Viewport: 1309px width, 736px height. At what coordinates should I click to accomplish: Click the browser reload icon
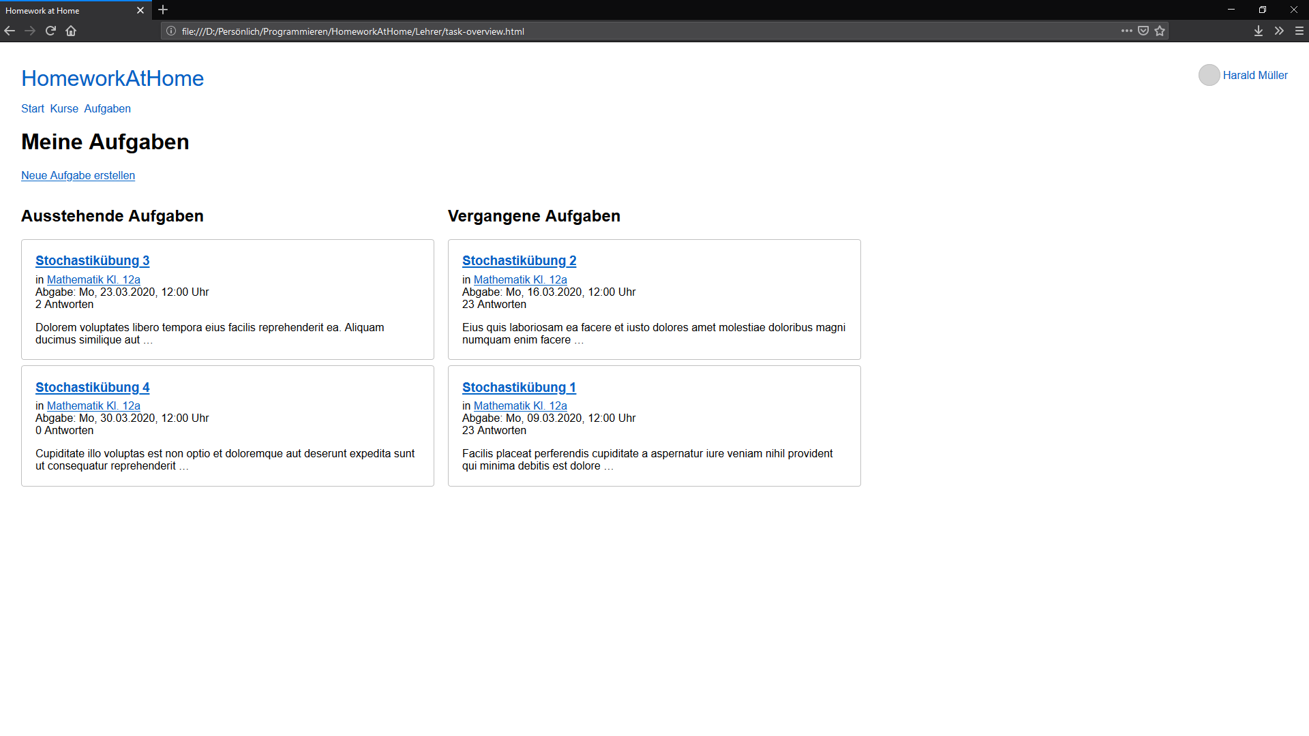(50, 31)
